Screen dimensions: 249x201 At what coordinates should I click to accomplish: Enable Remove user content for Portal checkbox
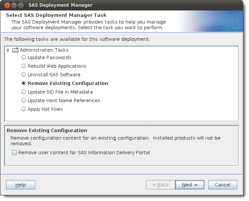tap(14, 153)
